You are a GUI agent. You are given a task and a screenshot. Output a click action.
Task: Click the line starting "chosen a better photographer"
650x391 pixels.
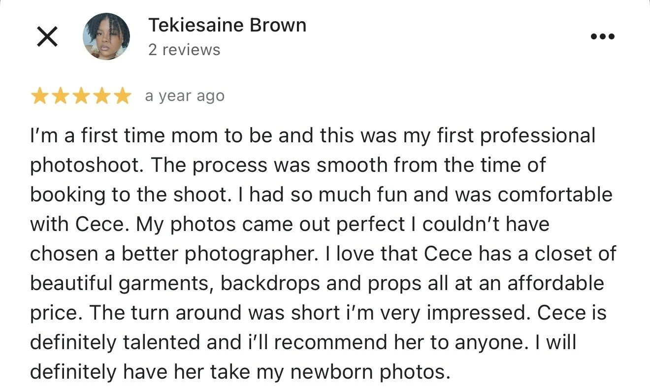coord(323,254)
